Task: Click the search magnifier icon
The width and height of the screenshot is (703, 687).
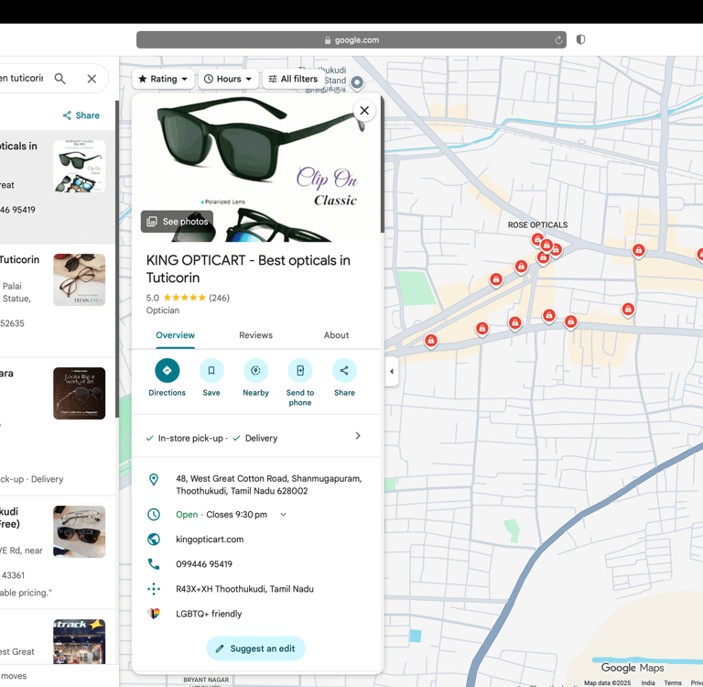Action: 60,79
